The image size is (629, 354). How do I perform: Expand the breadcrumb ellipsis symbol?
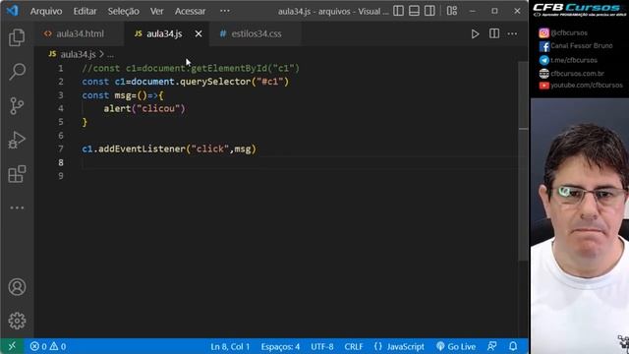(x=110, y=54)
